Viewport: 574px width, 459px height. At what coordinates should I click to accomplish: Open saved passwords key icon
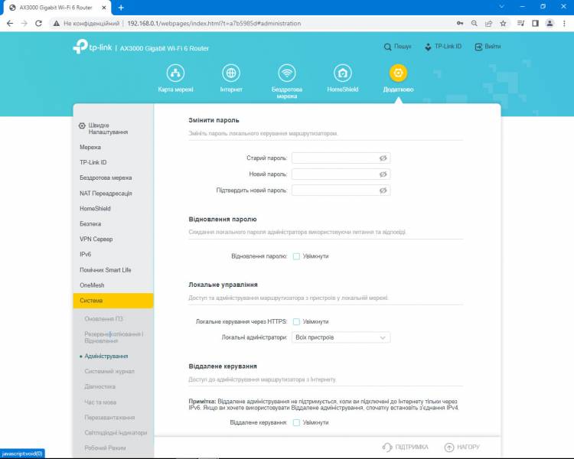tap(460, 23)
